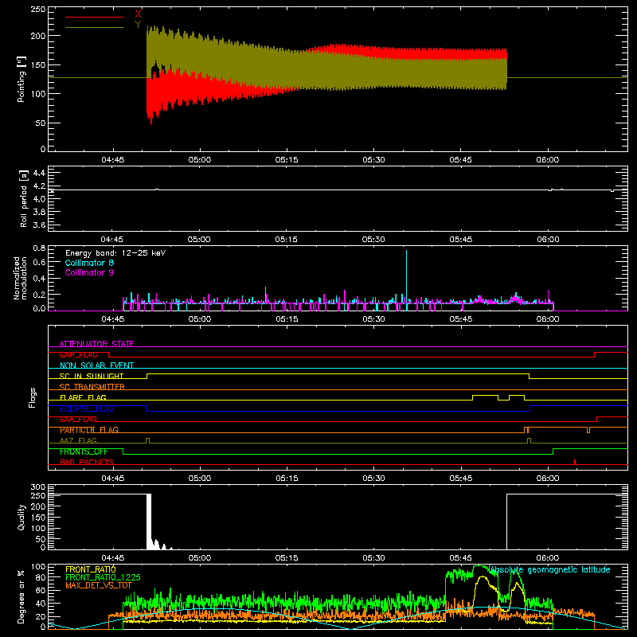
Task: Click the Normalized modulation axis label
Action: [20, 278]
